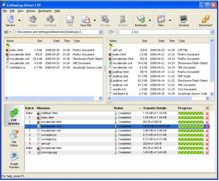Click the View toolbar icon

(x=161, y=19)
